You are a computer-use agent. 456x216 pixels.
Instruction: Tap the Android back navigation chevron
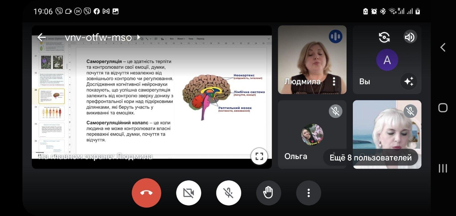point(443,47)
